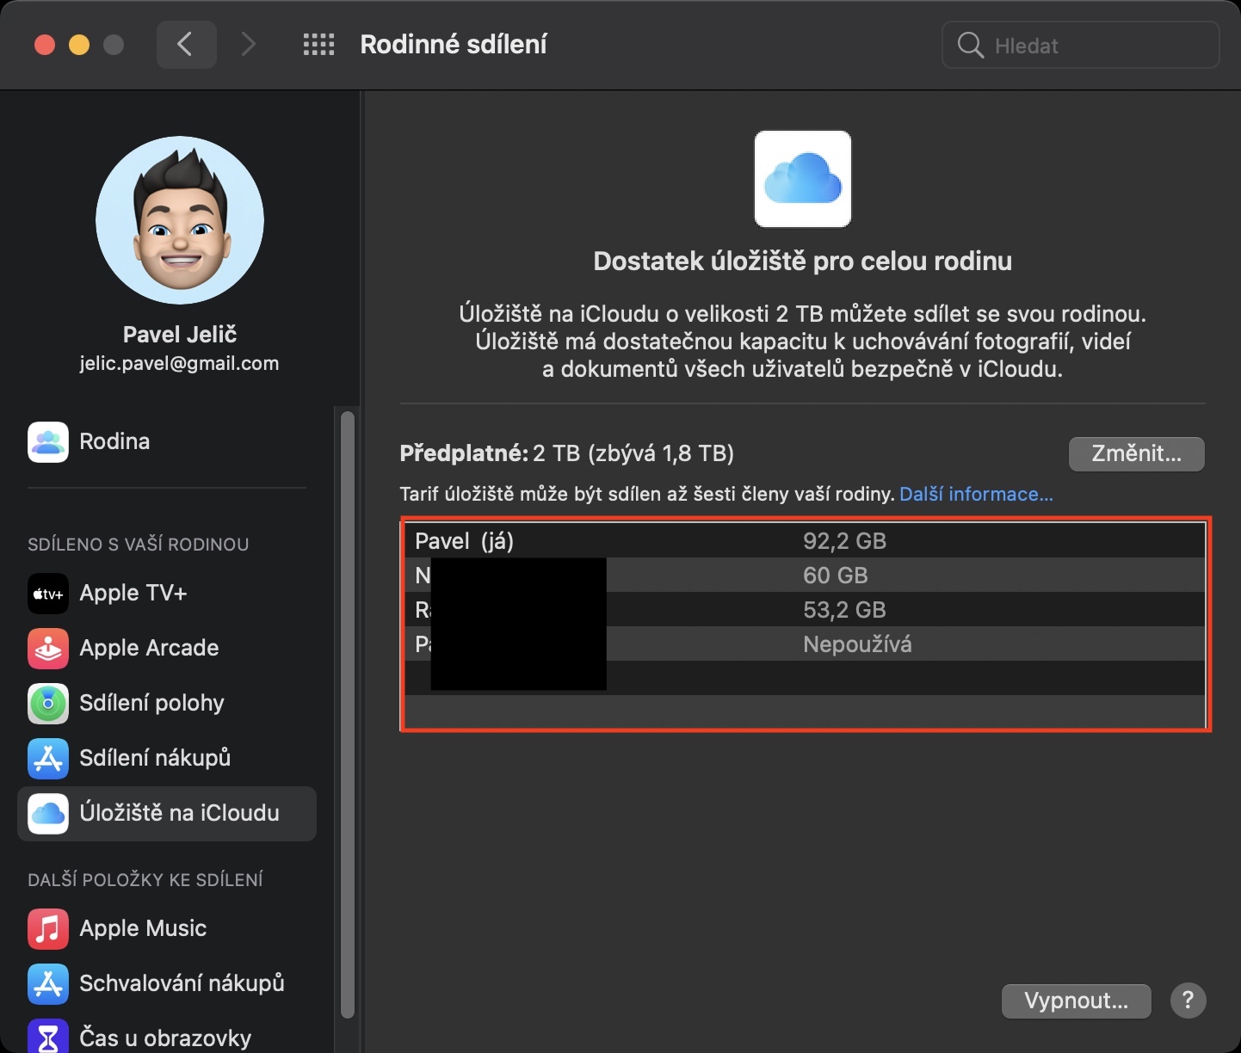
Task: Open Sdílení polohy in the sidebar
Action: pos(167,704)
